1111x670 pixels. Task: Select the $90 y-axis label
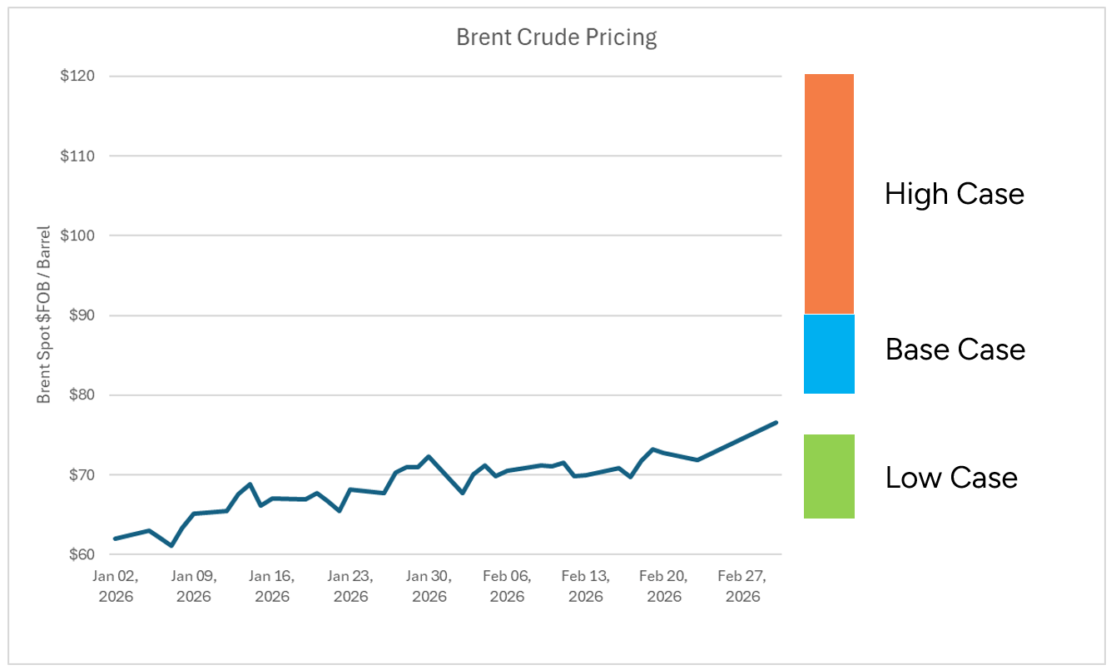pyautogui.click(x=81, y=315)
